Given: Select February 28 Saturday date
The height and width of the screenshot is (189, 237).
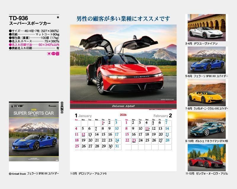Looking at the screenshot, I should 167,140.
